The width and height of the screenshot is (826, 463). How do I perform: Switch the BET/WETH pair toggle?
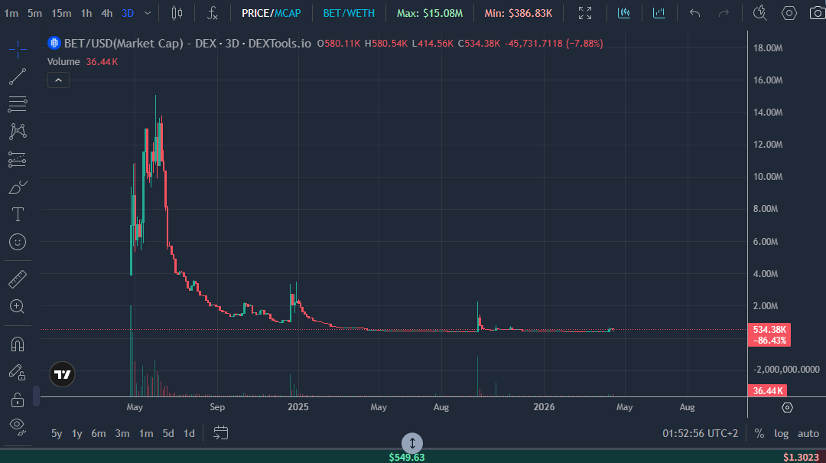click(349, 13)
